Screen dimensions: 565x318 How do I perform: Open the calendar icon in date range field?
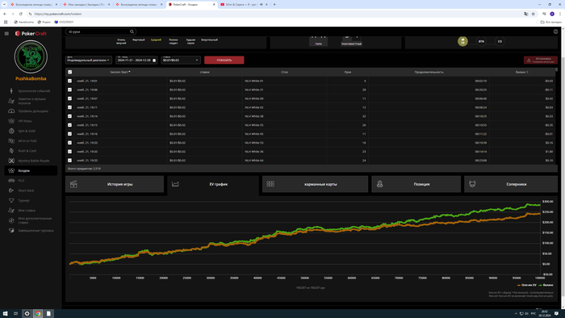tap(154, 61)
